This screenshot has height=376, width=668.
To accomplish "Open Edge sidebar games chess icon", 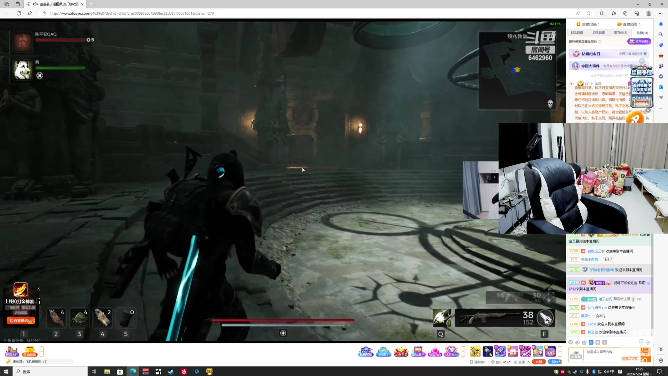I will click(x=661, y=66).
